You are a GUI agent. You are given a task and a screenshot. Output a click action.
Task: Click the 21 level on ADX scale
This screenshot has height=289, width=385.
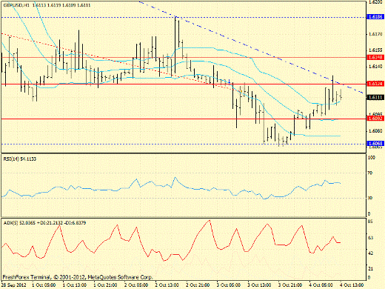370,268
